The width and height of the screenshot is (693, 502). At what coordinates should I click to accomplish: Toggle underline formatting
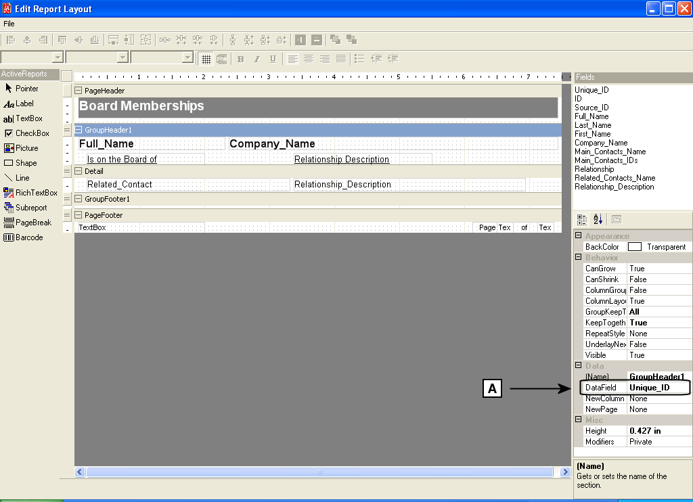point(273,59)
